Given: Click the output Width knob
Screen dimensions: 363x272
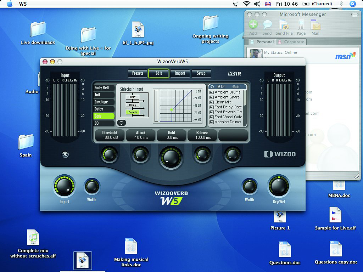Looking at the screenshot, I should [x=250, y=186].
